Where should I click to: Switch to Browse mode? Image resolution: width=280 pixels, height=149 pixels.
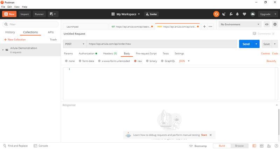point(239,146)
